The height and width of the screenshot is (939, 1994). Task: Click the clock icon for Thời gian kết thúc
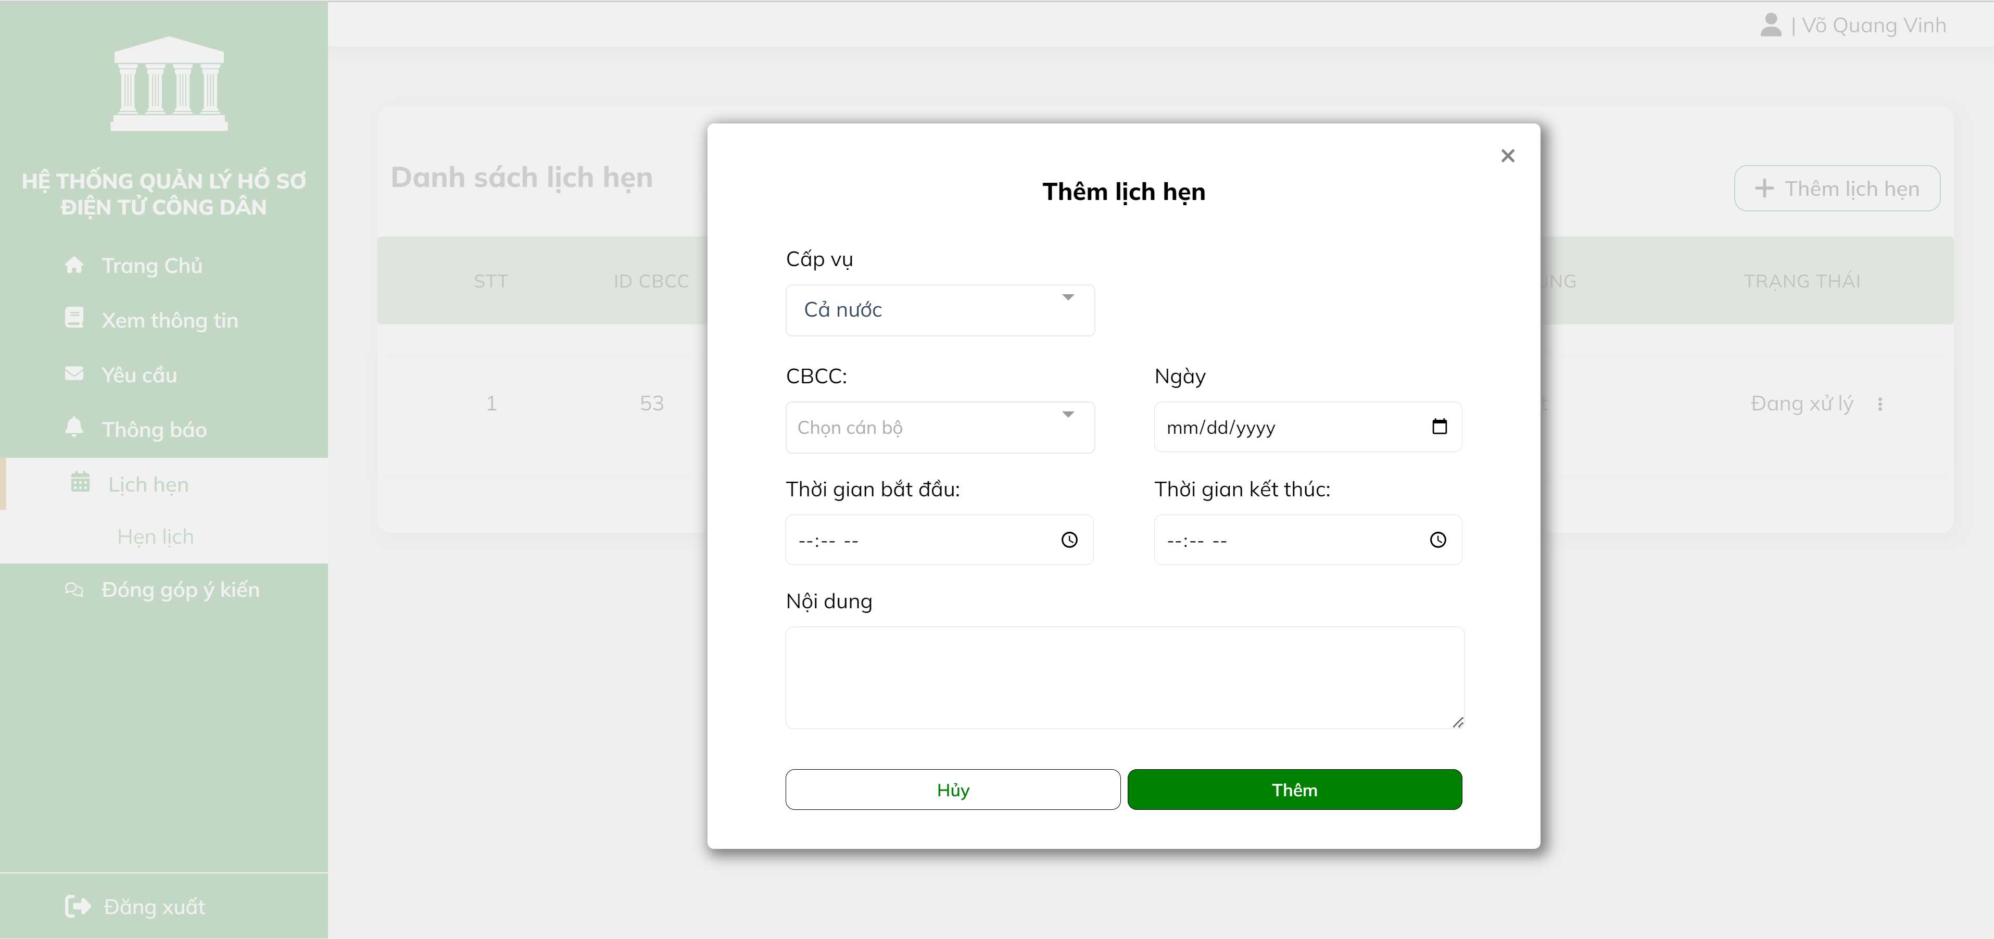[1438, 540]
